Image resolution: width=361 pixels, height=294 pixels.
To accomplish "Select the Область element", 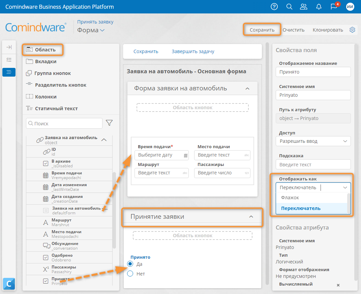I will click(41, 50).
